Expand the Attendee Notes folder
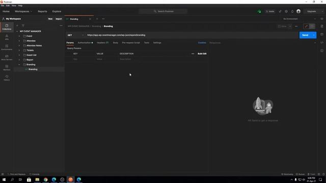 pos(19,46)
